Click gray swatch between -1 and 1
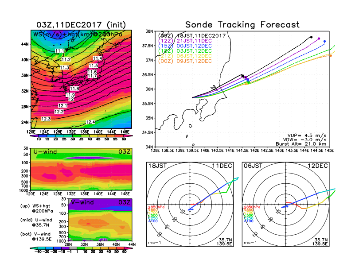 click(73, 248)
